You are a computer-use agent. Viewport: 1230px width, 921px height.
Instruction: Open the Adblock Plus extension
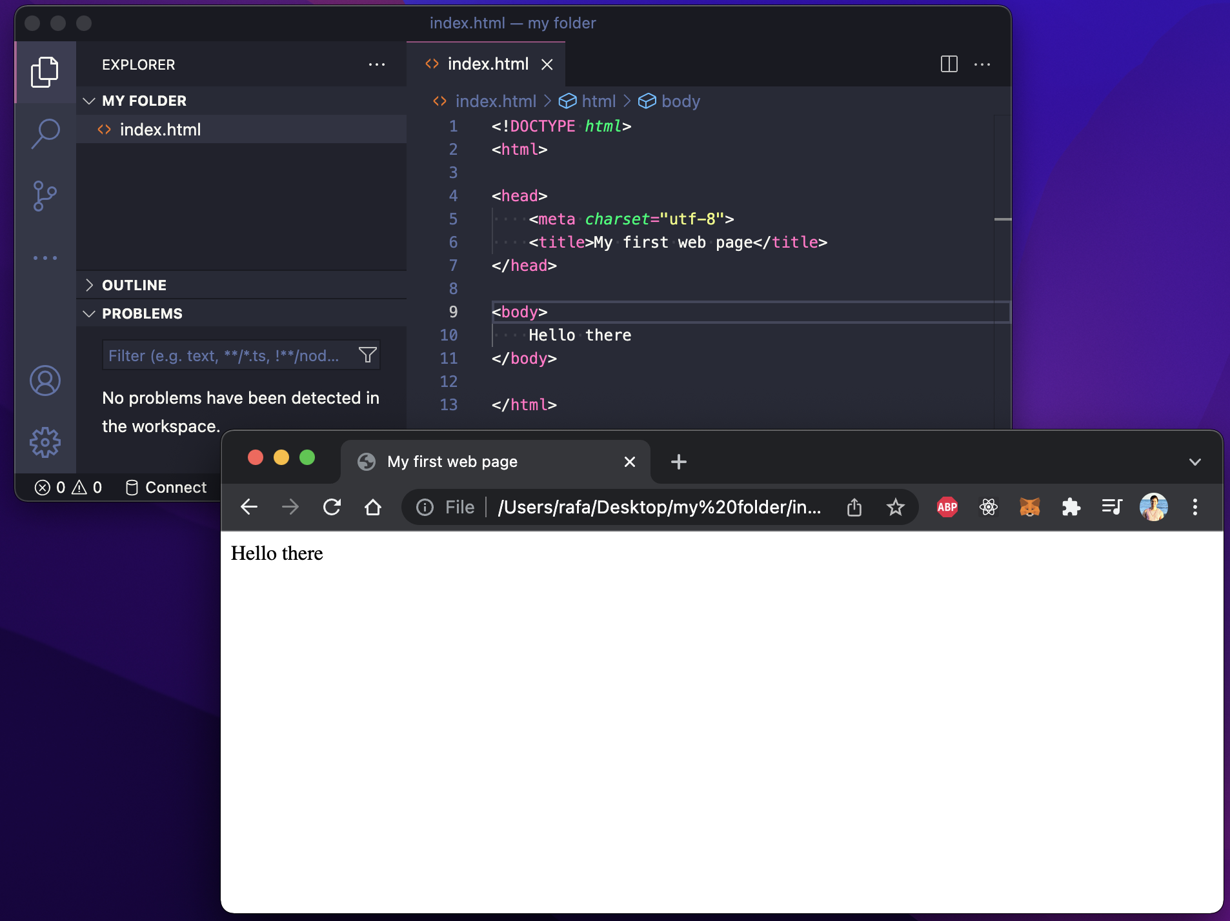[x=947, y=508]
